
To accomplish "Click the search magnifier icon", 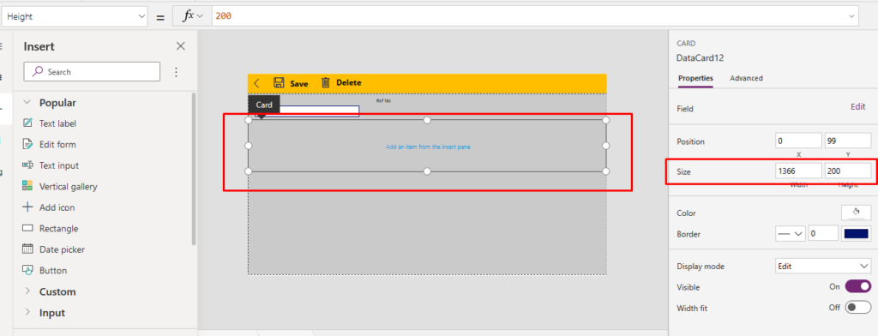I will 38,72.
